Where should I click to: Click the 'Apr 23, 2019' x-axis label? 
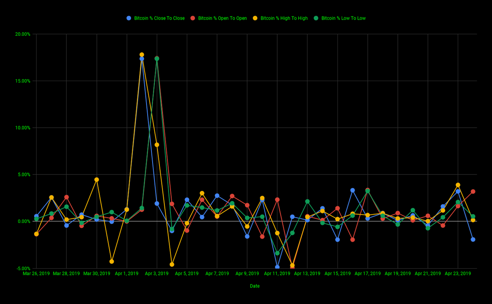pyautogui.click(x=458, y=274)
